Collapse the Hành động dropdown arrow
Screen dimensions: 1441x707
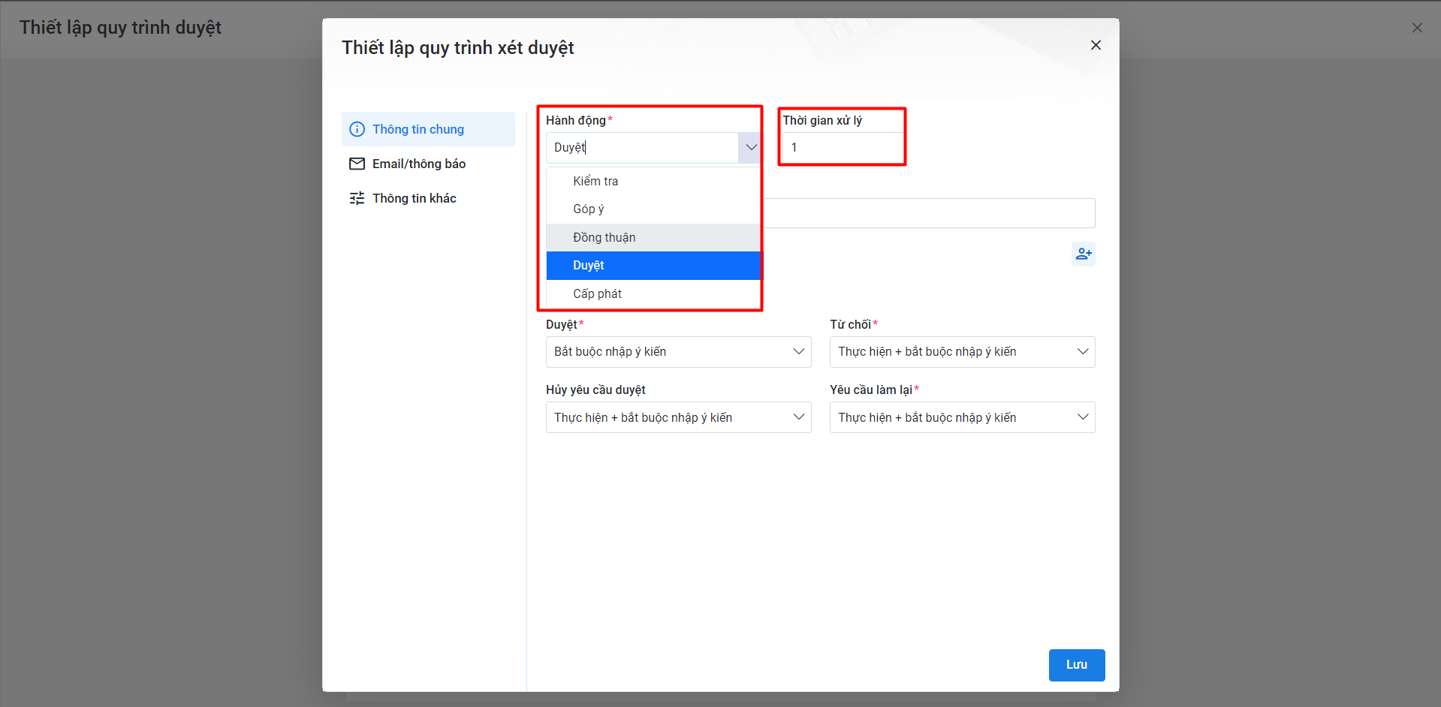tap(751, 148)
